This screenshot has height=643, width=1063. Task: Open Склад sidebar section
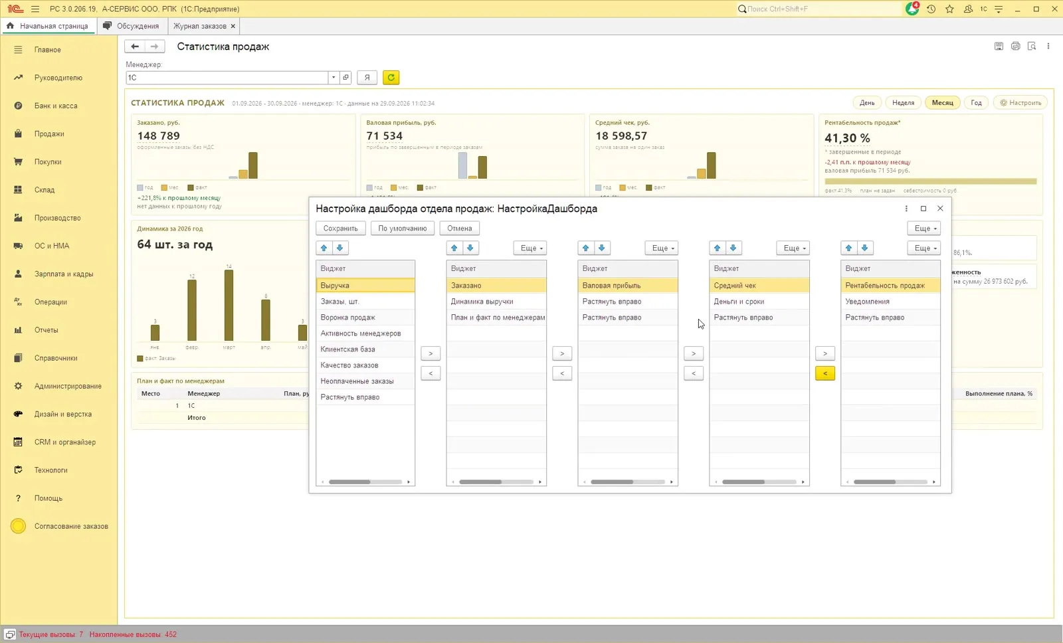[45, 190]
